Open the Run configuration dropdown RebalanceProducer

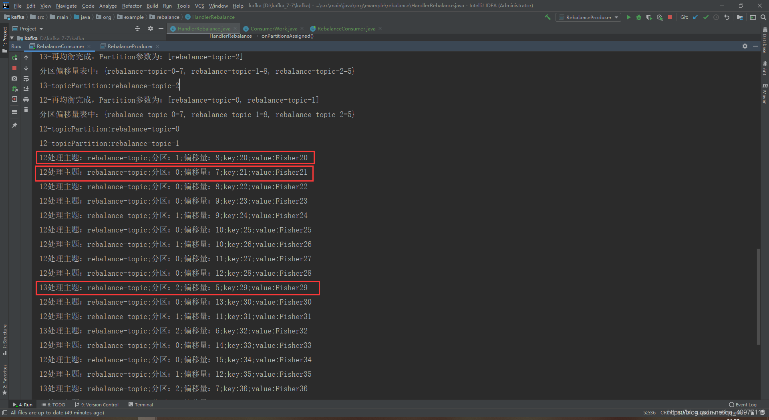pos(588,17)
